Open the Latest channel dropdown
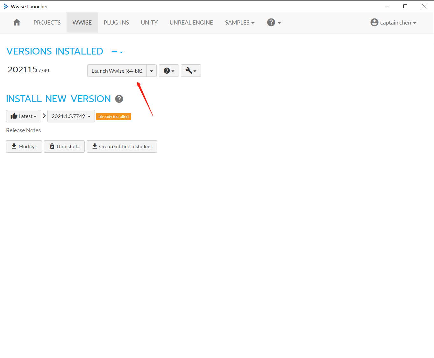The image size is (434, 358). tap(24, 116)
